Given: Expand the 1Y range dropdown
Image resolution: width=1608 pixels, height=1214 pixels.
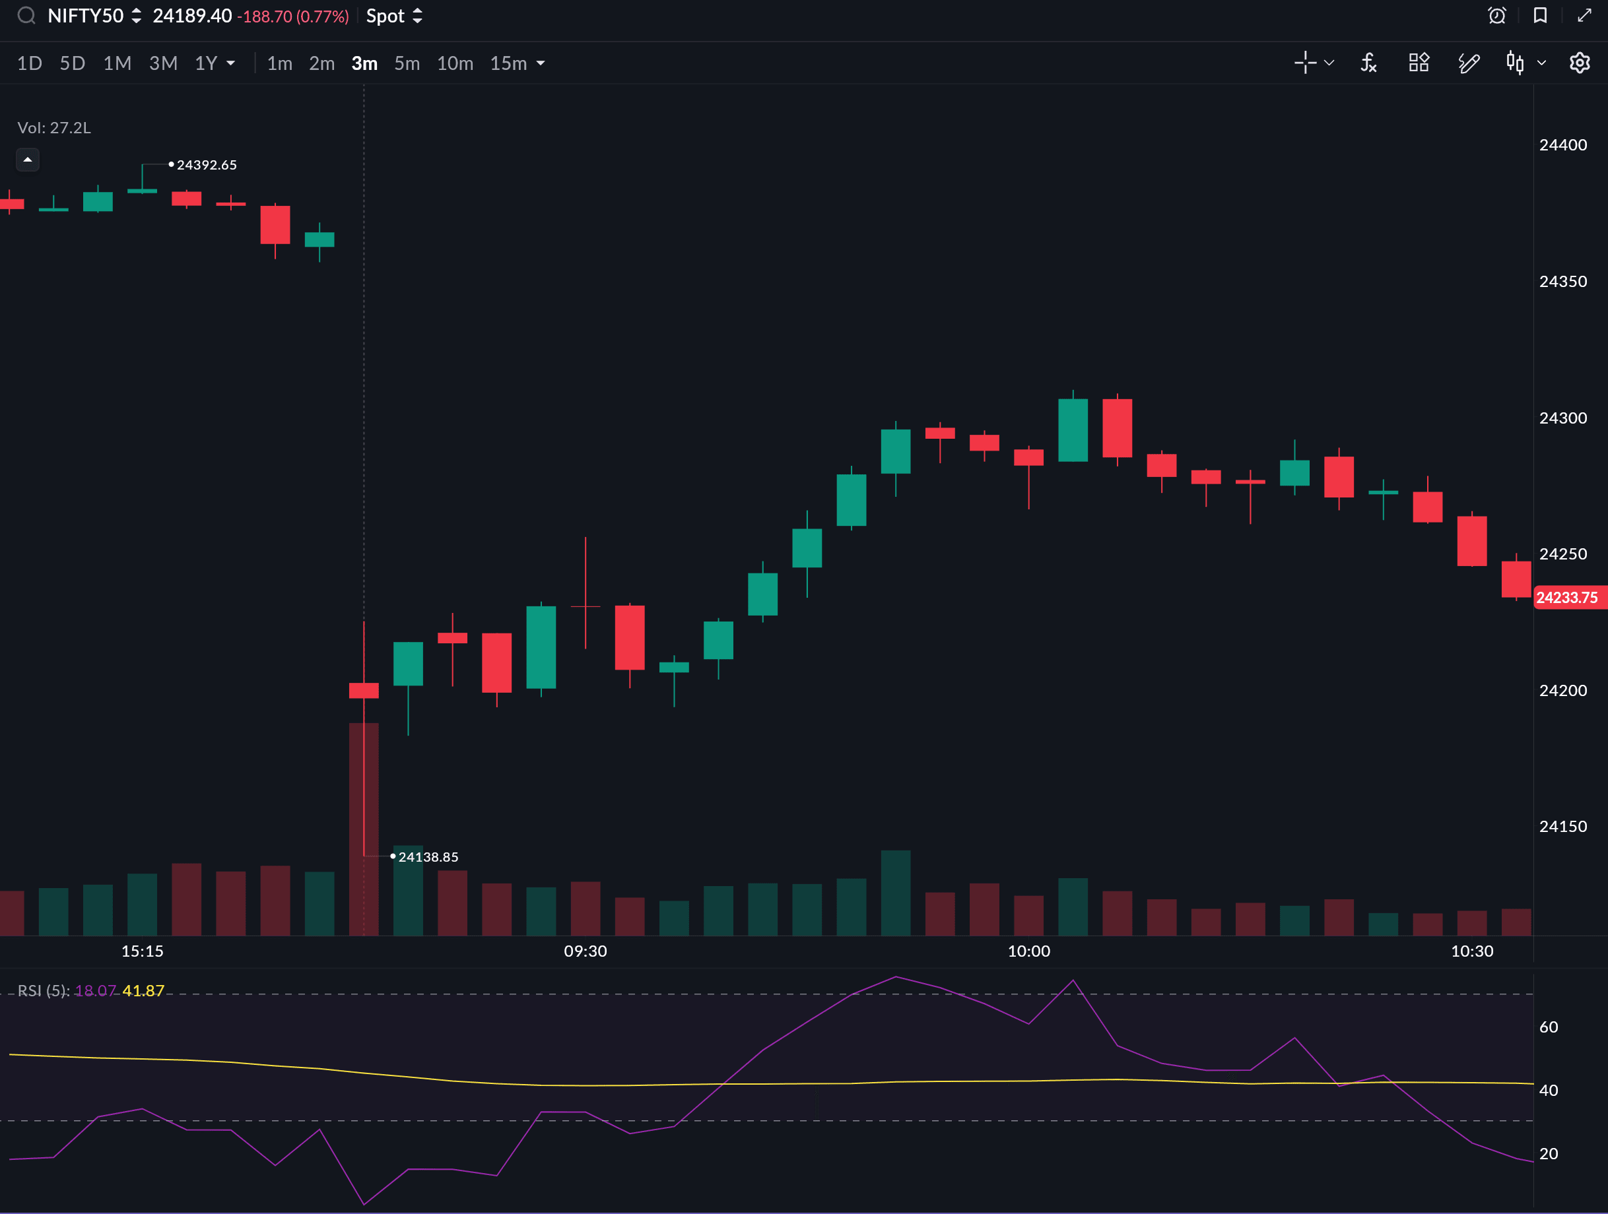Looking at the screenshot, I should 230,63.
